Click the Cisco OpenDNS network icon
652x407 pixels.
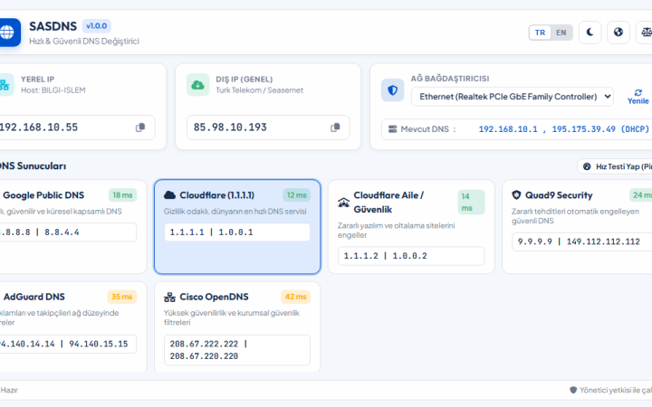169,297
